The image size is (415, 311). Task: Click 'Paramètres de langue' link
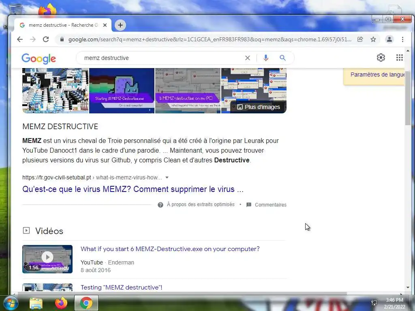(x=377, y=75)
